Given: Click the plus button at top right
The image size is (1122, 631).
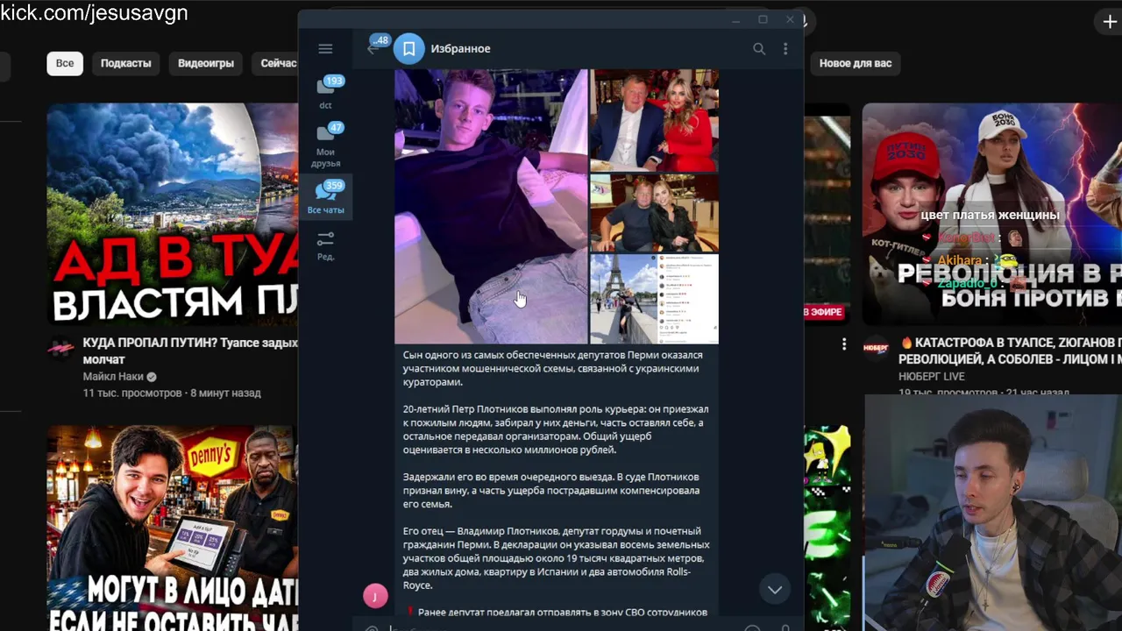Looking at the screenshot, I should pos(1110,22).
